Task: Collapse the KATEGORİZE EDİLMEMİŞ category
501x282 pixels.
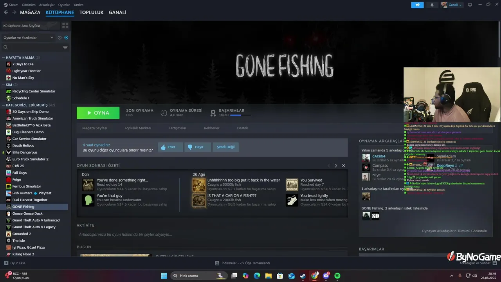Action: coord(4,105)
